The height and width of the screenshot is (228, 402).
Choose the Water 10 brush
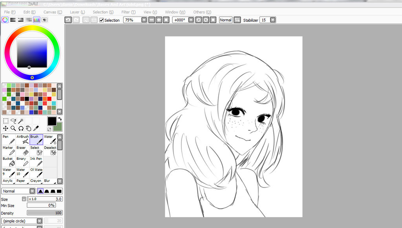point(22,173)
